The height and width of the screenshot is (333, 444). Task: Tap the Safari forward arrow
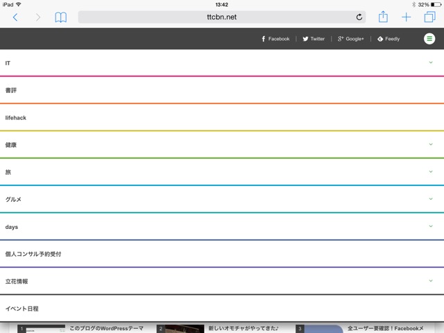pos(38,17)
